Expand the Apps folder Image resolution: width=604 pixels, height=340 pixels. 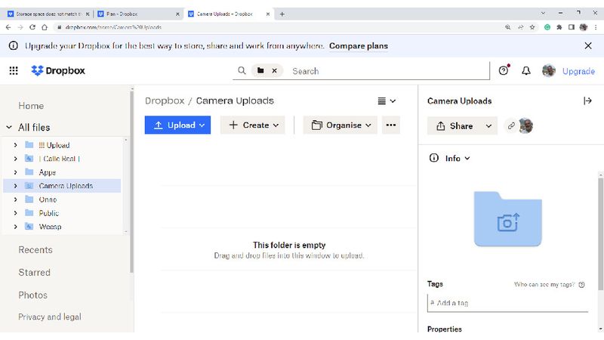[15, 172]
